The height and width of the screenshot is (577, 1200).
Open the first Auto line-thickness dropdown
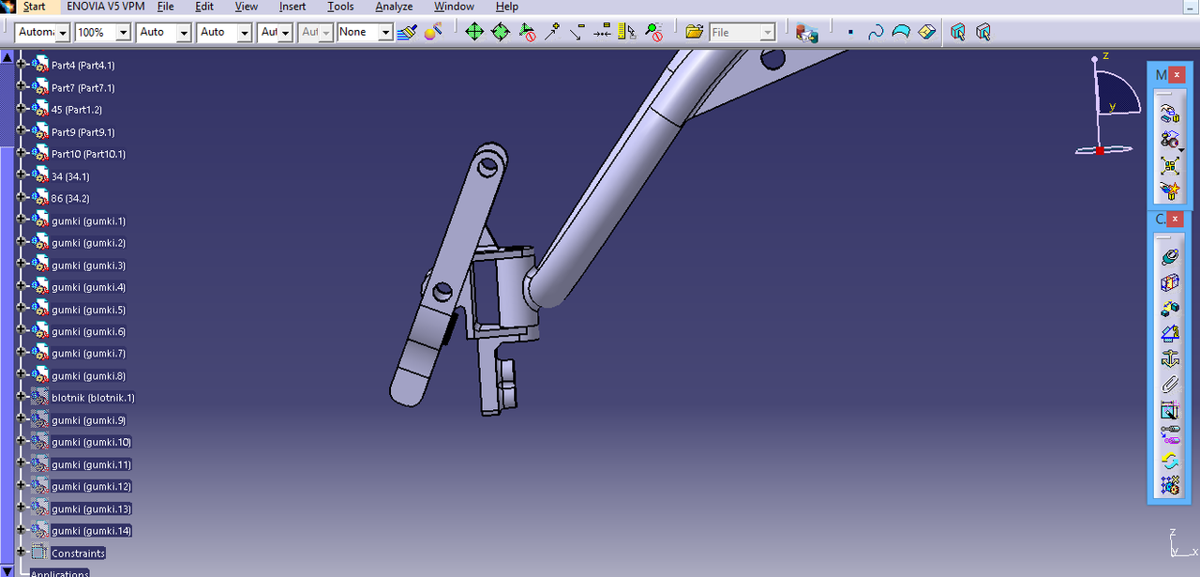tap(184, 32)
